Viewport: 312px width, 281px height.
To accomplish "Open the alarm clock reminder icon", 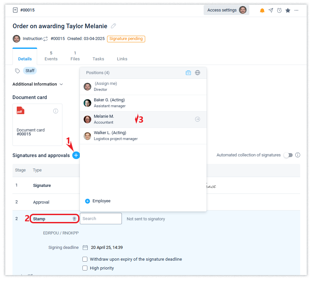I will pos(279,10).
